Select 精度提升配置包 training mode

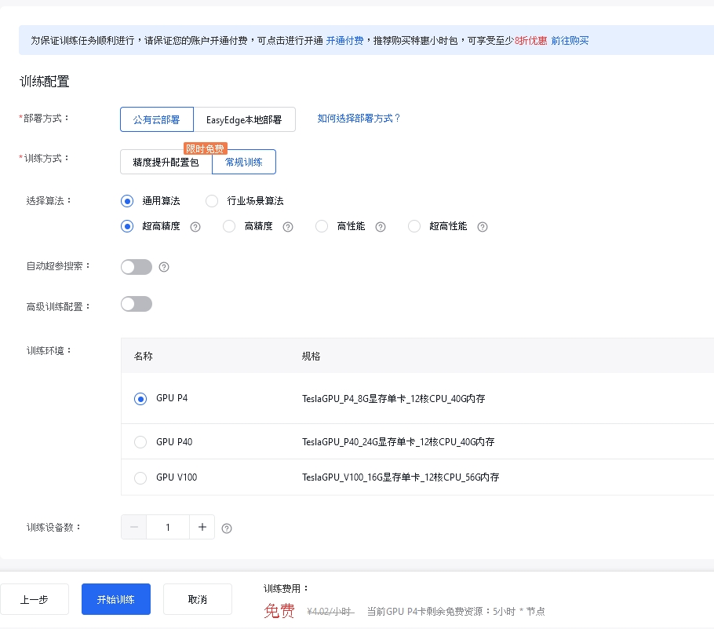(166, 162)
